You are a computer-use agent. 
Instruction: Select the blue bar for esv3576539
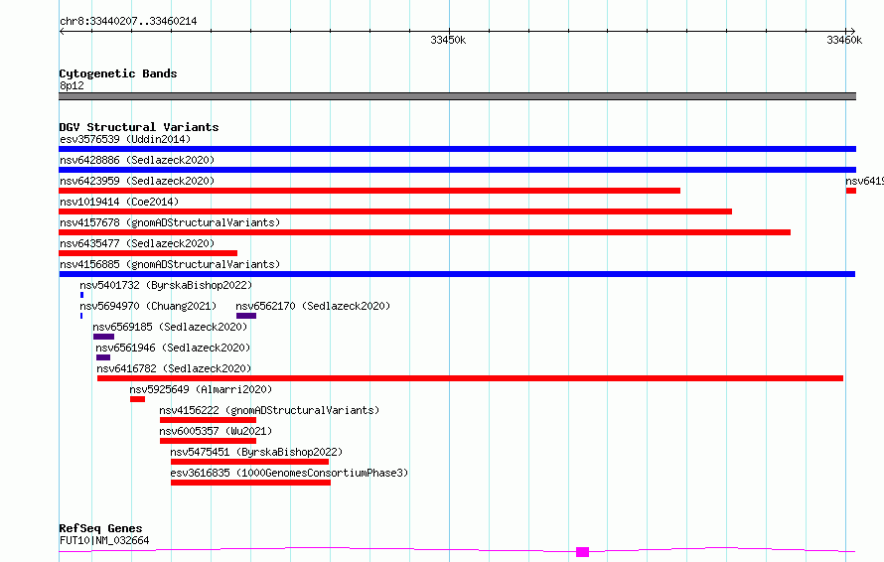[457, 149]
